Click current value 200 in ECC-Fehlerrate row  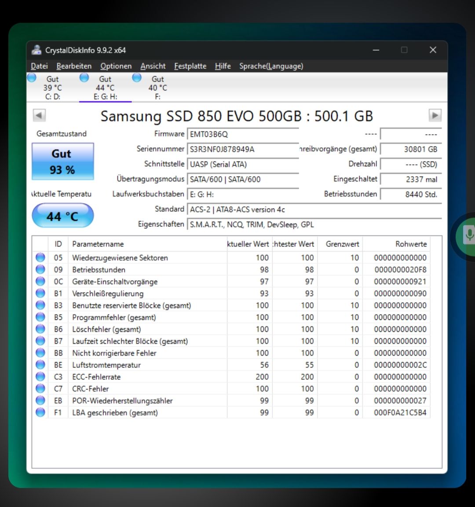tap(262, 377)
